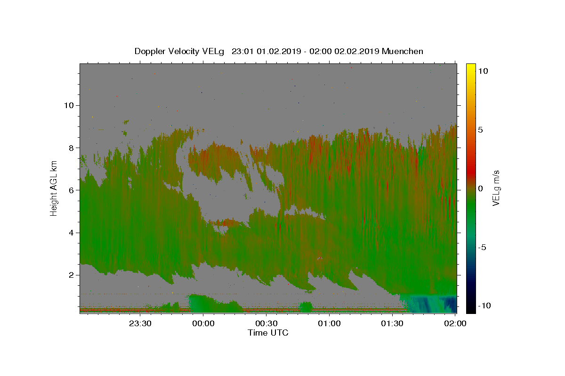
Task: Click the '00:00' time axis label
Action: pyautogui.click(x=203, y=323)
